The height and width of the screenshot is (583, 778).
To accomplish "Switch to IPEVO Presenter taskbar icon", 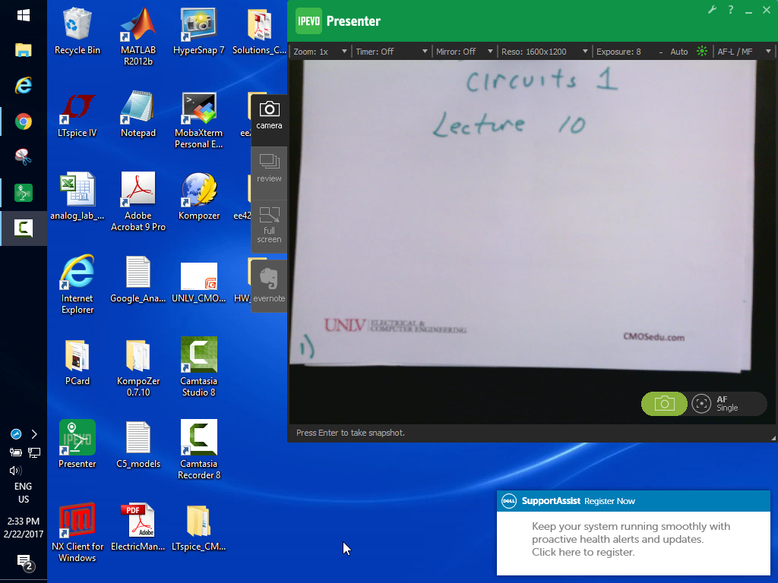I will coord(24,192).
